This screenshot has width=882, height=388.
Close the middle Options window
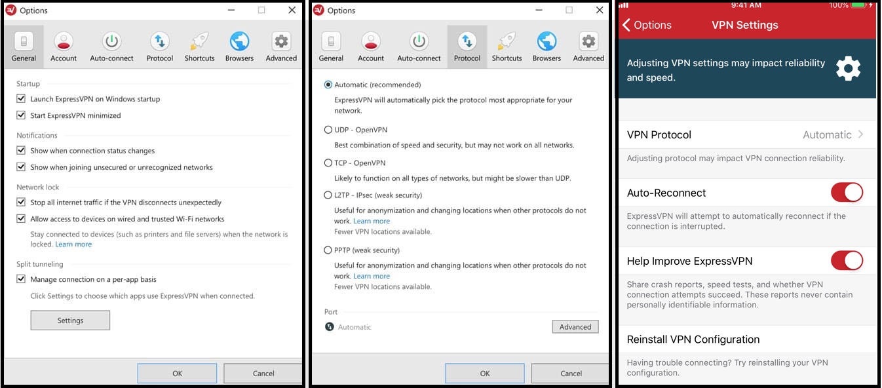point(600,10)
